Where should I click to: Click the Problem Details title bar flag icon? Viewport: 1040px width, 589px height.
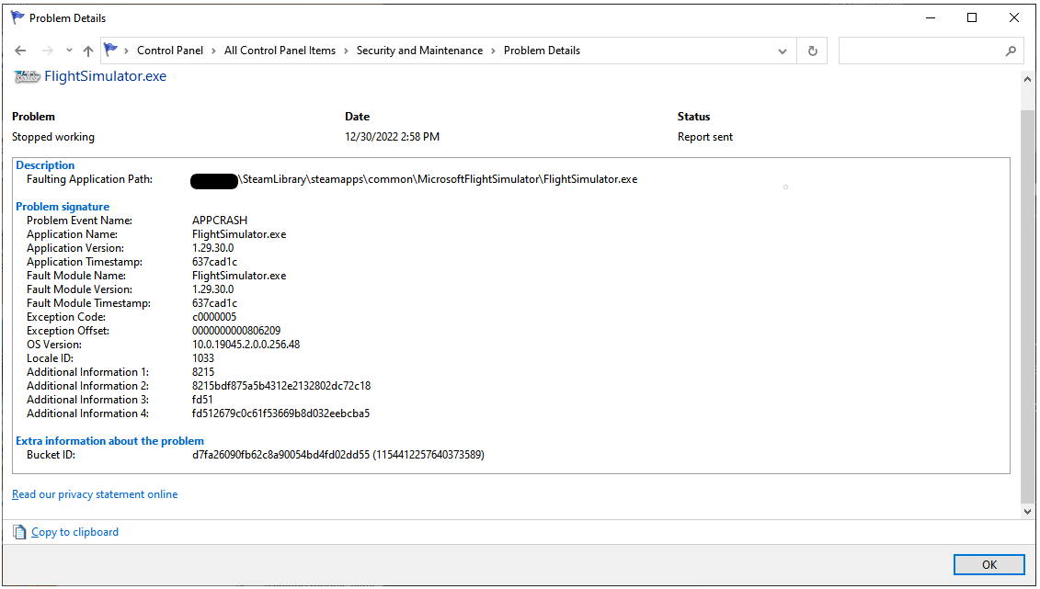[x=17, y=17]
